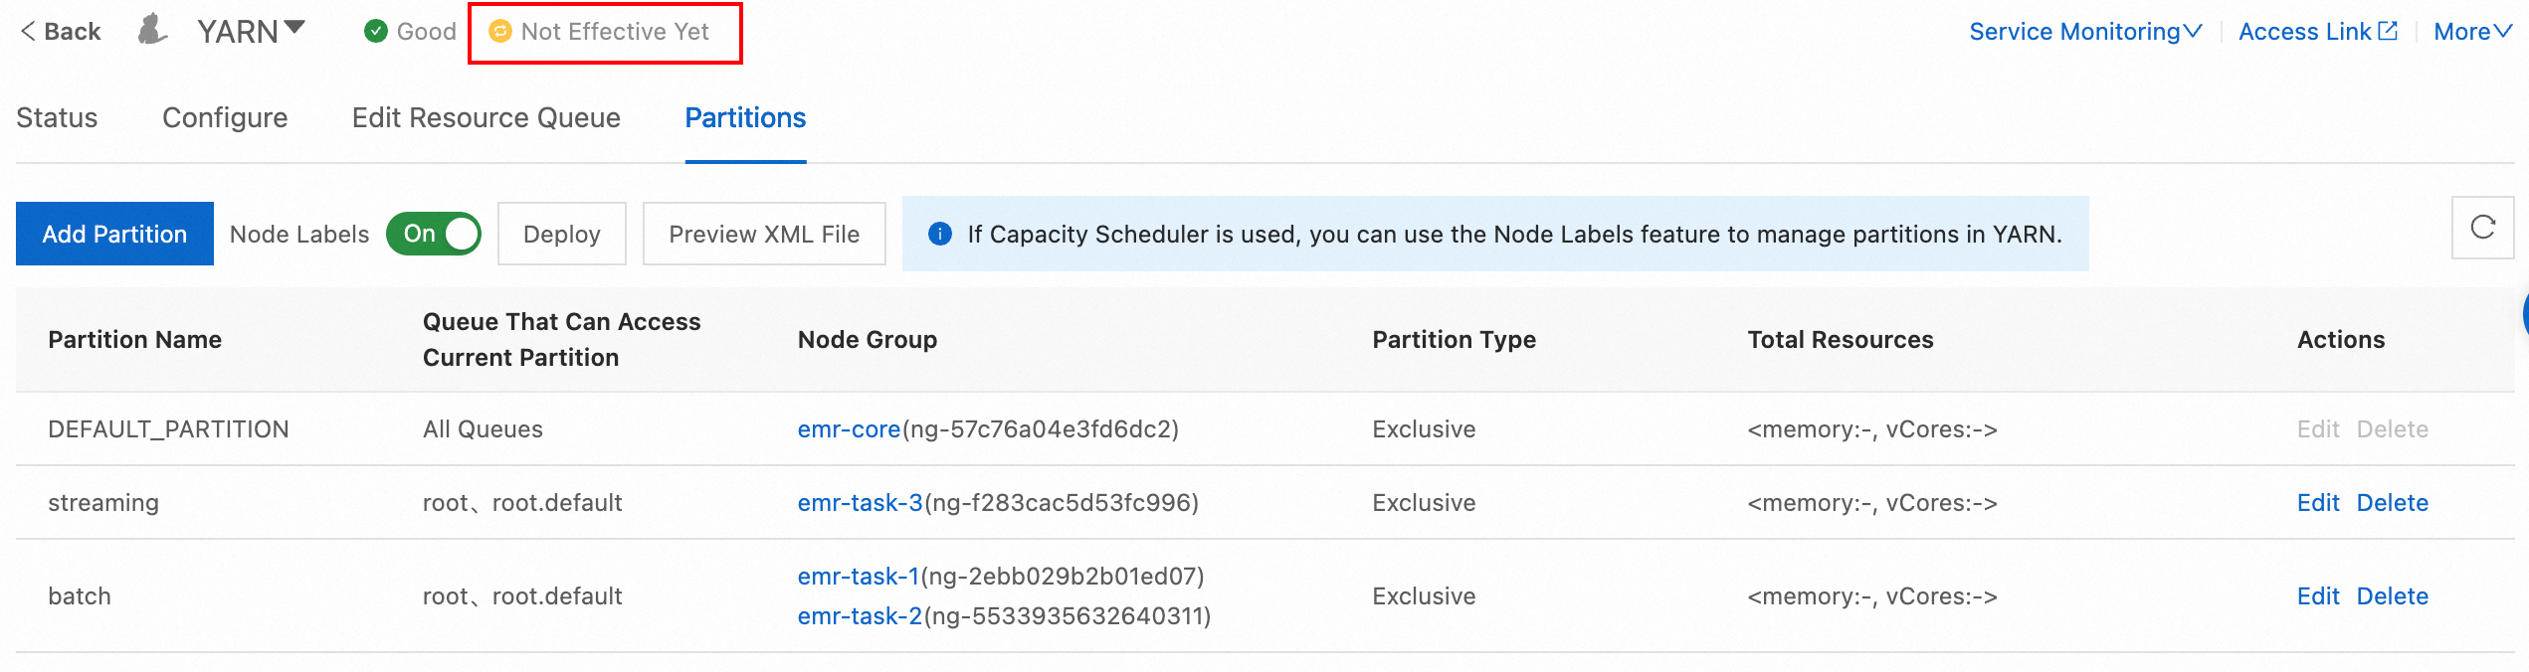The image size is (2529, 672).
Task: Click the Deploy button
Action: (x=561, y=234)
